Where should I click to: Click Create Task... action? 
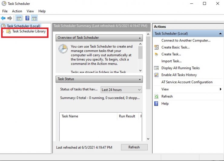tap(171, 54)
